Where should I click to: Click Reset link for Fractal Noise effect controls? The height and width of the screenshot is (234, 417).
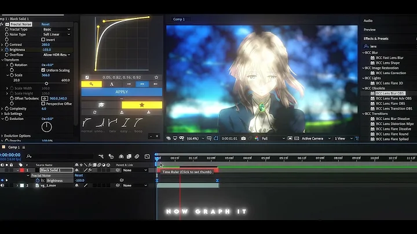[x=46, y=24]
